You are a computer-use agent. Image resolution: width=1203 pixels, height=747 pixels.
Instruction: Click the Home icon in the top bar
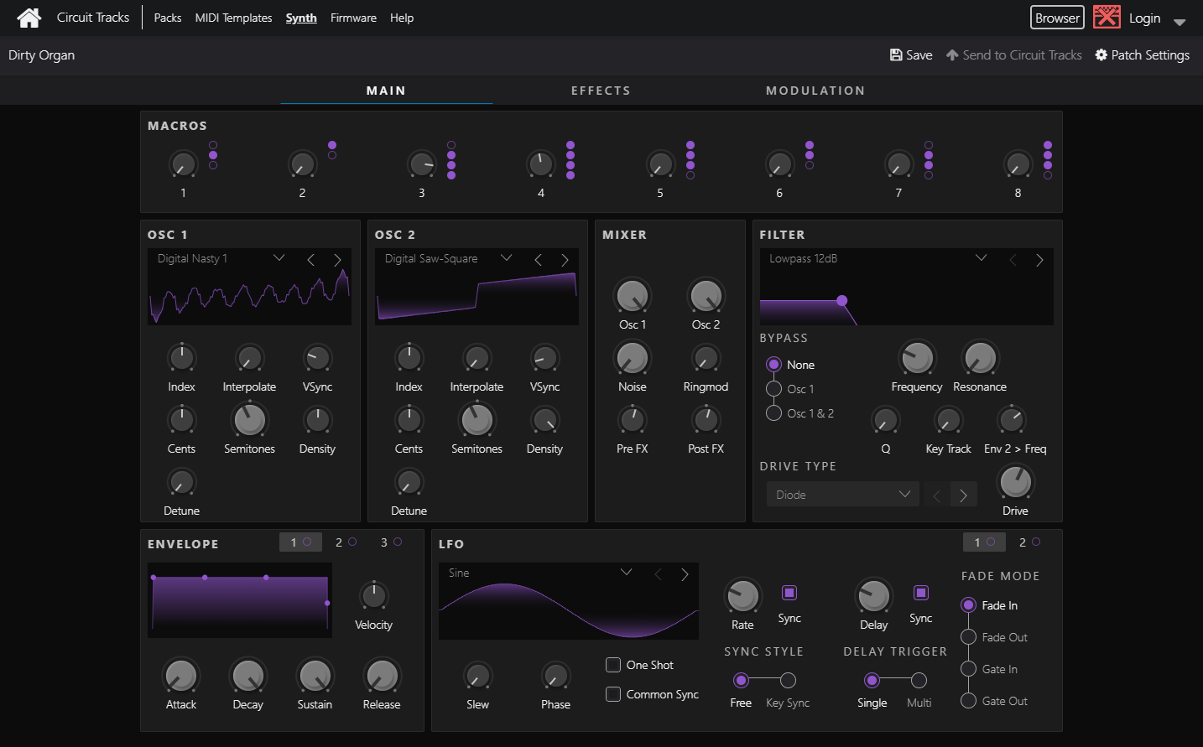tap(29, 17)
